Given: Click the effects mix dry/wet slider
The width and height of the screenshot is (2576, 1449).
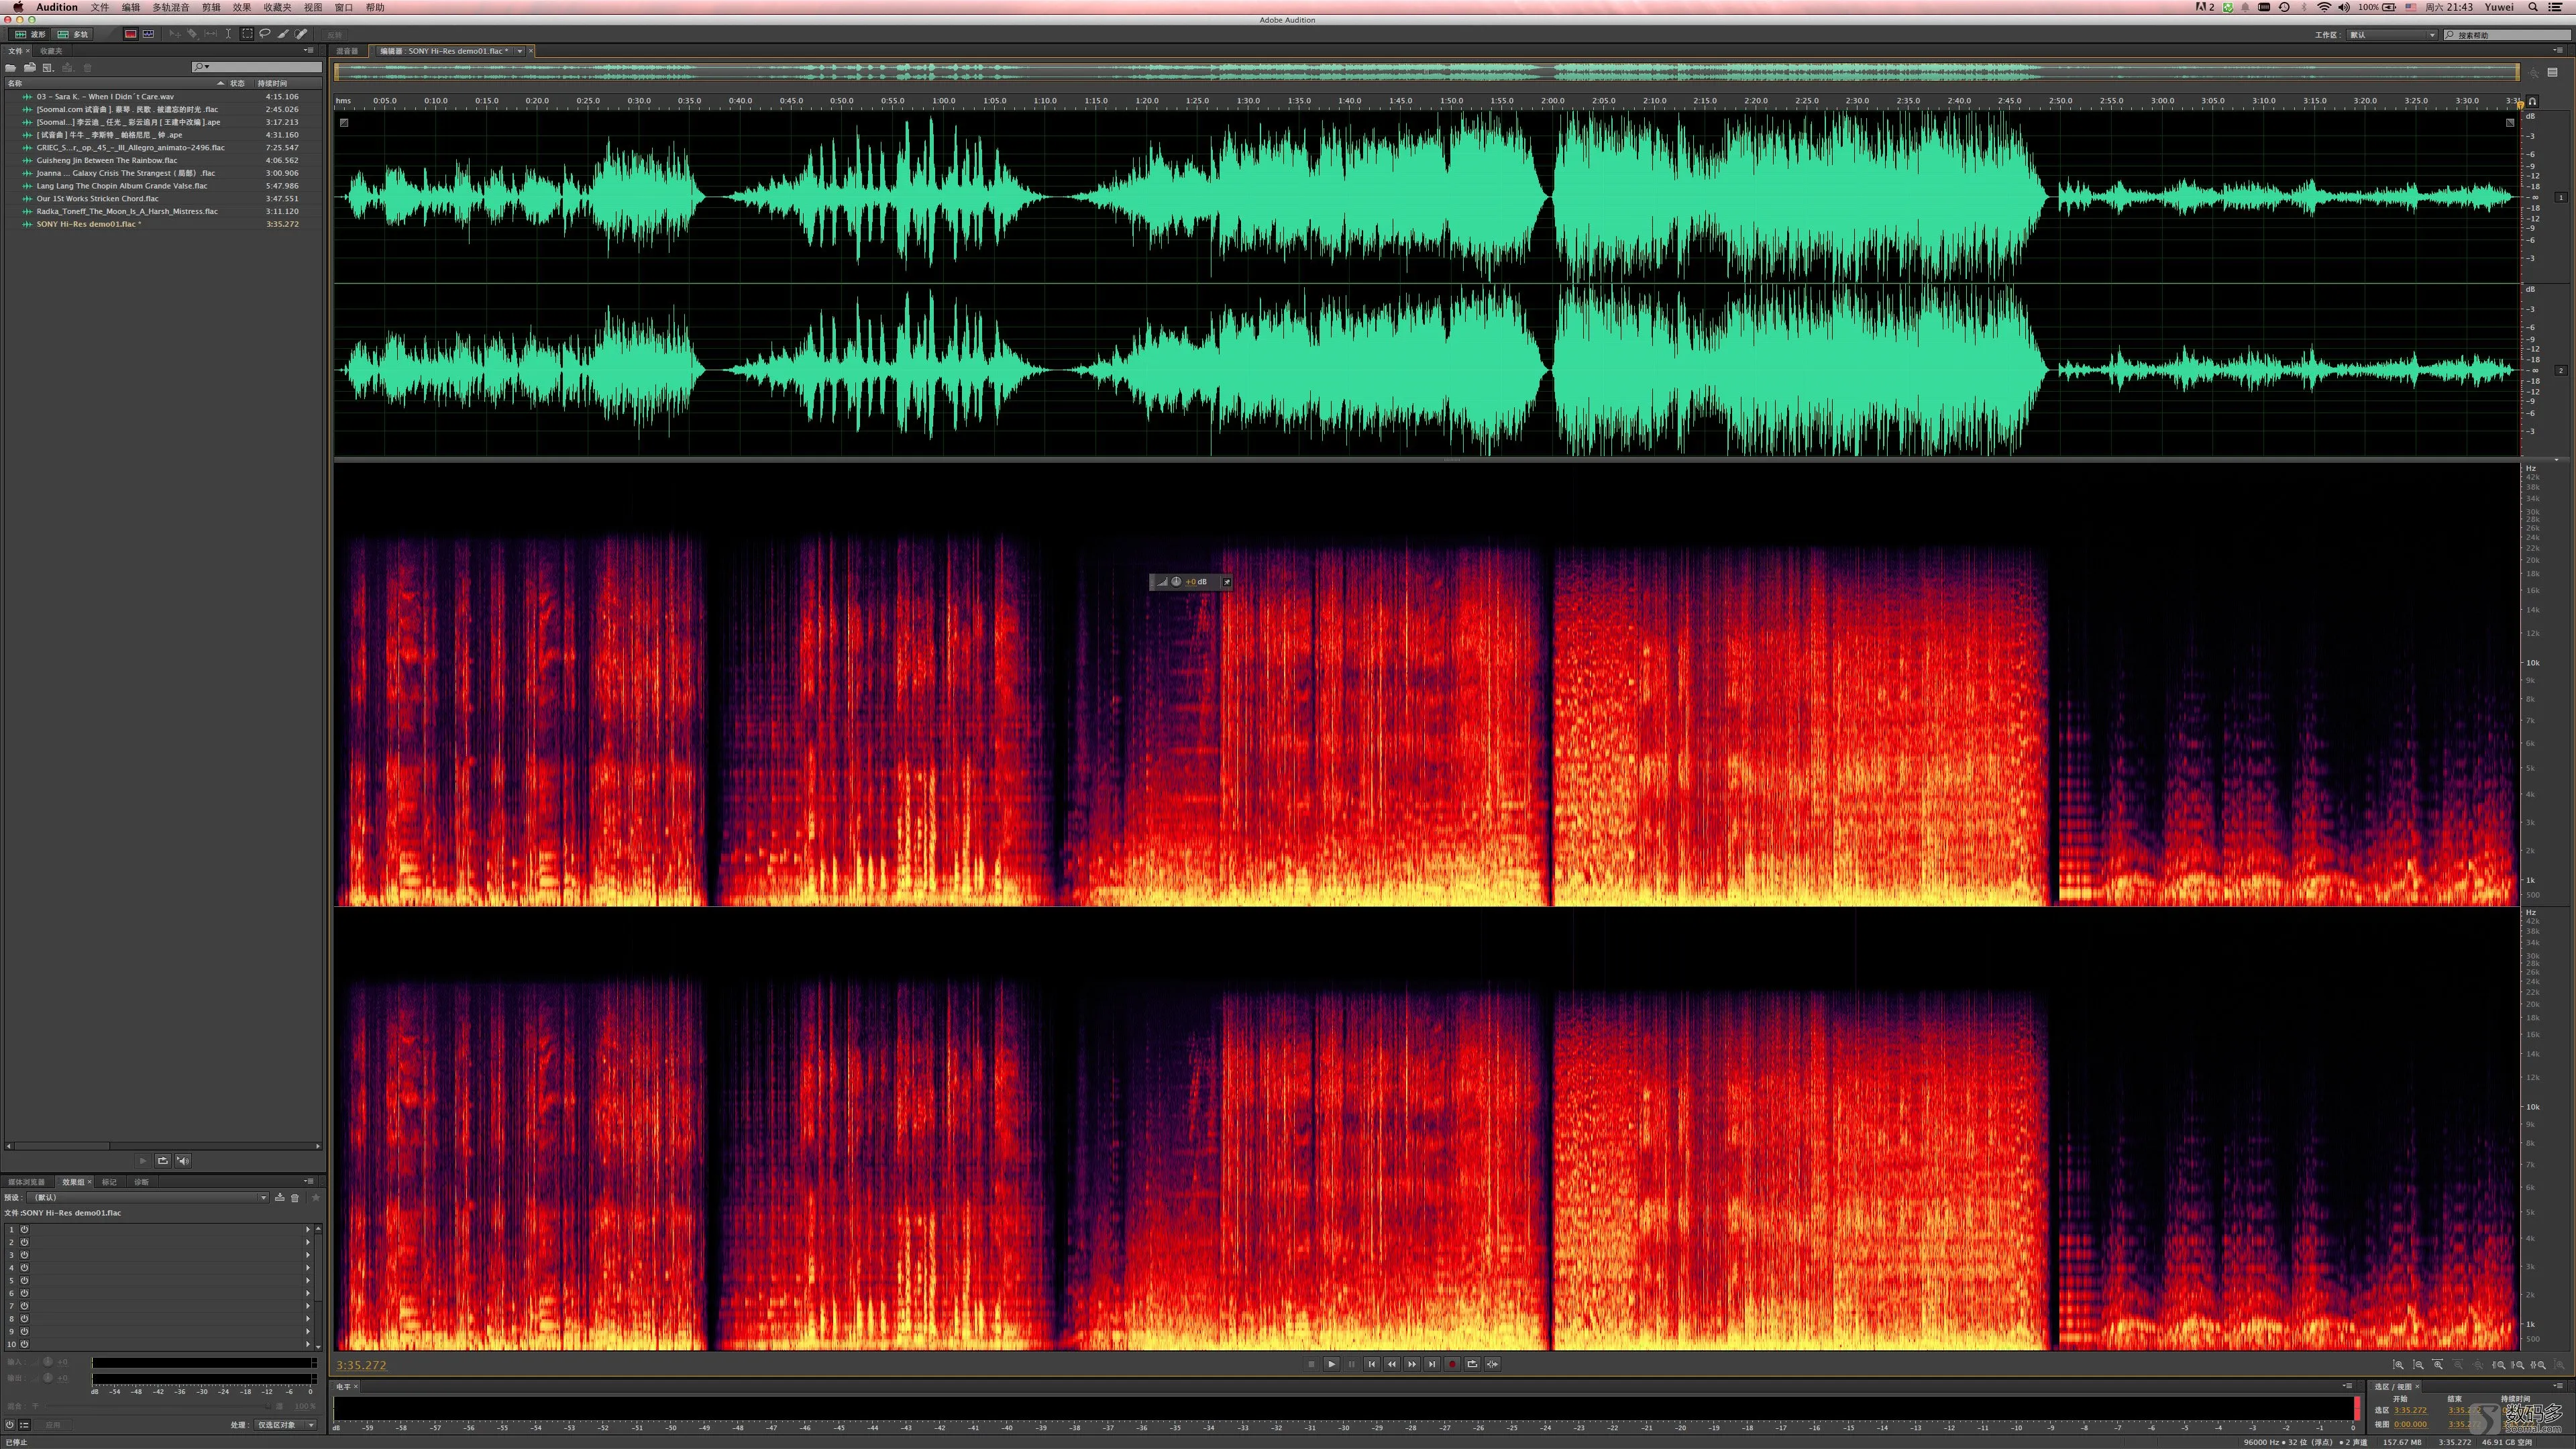Looking at the screenshot, I should (158, 1406).
